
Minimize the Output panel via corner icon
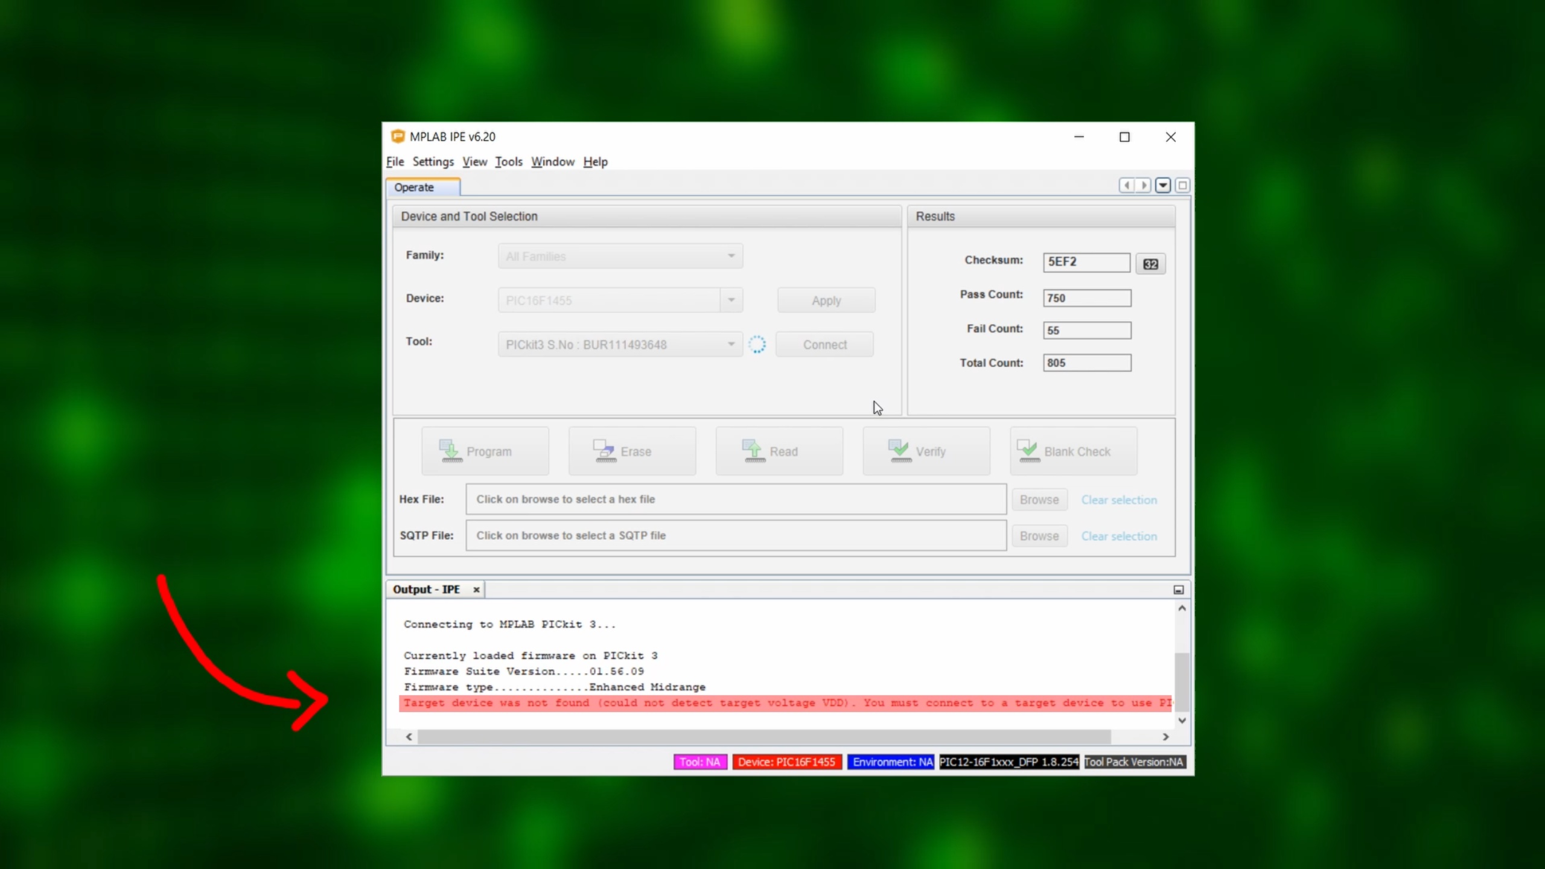click(1178, 590)
